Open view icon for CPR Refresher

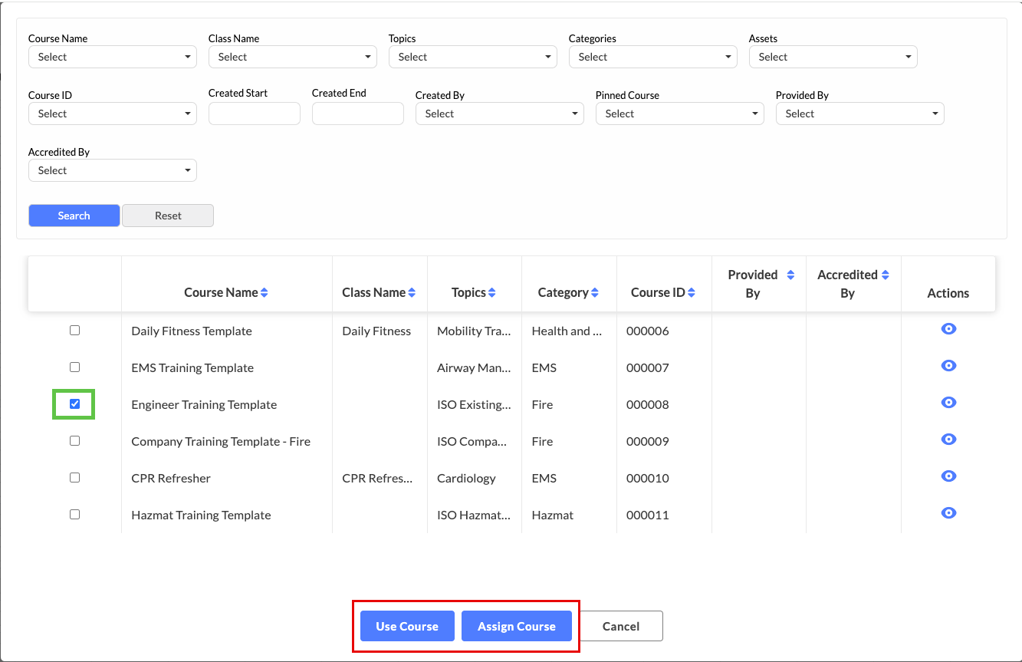948,476
